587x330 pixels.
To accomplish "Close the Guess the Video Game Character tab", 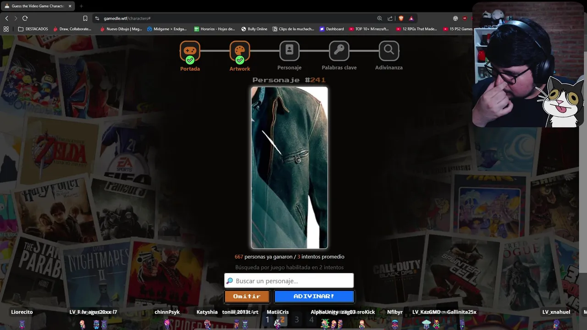I will 70,6.
